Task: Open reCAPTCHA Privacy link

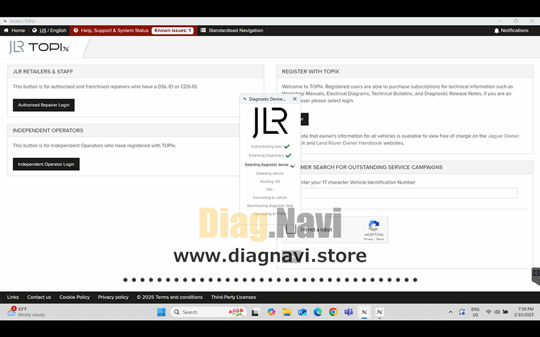Action: point(368,239)
